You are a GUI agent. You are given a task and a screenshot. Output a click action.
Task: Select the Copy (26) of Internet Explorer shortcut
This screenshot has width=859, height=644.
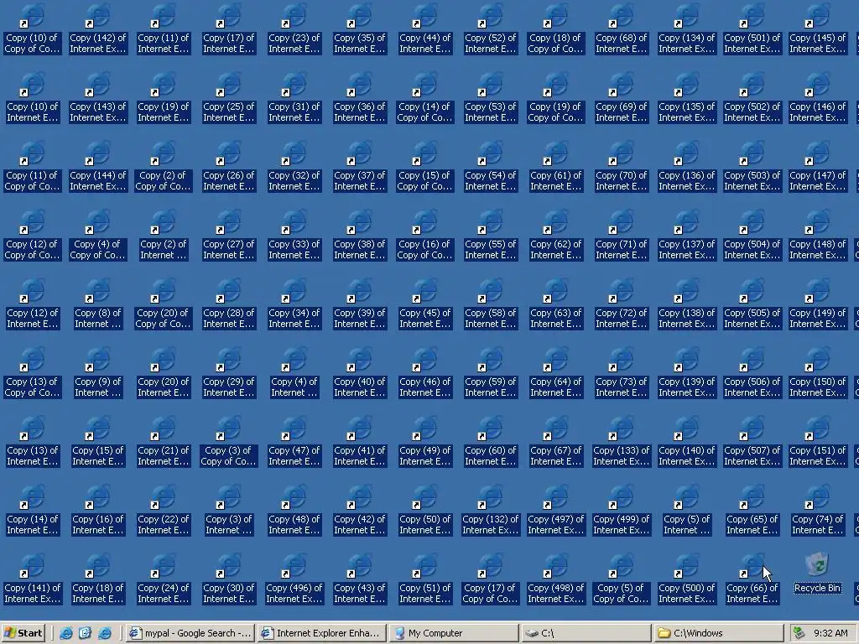pyautogui.click(x=228, y=166)
